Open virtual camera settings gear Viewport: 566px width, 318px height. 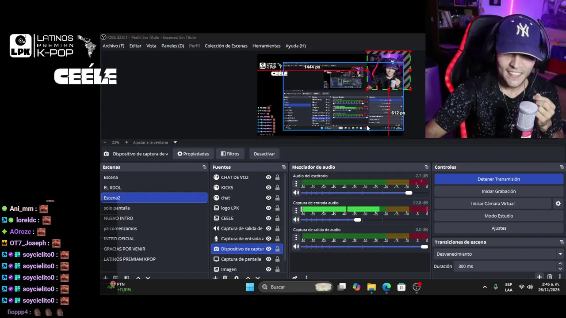(x=558, y=203)
